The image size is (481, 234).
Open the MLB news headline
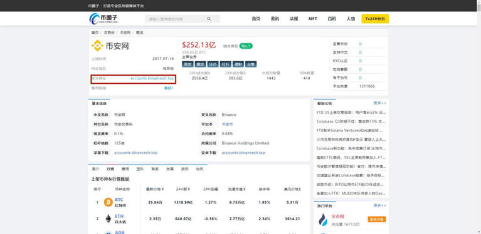coord(351,193)
